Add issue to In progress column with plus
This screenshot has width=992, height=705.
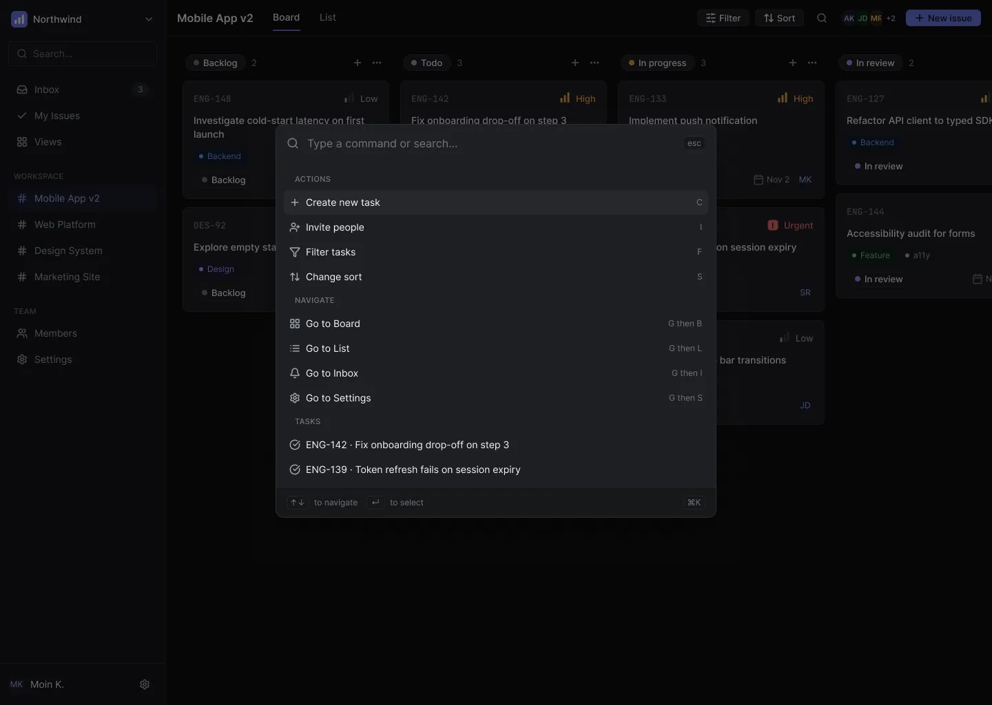tap(793, 63)
